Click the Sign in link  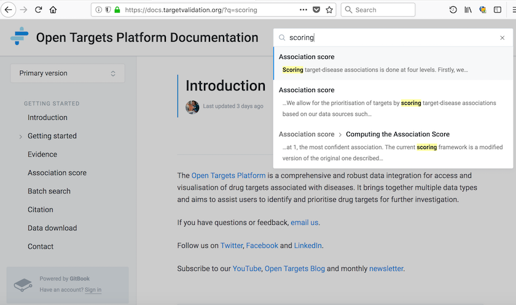pyautogui.click(x=93, y=290)
